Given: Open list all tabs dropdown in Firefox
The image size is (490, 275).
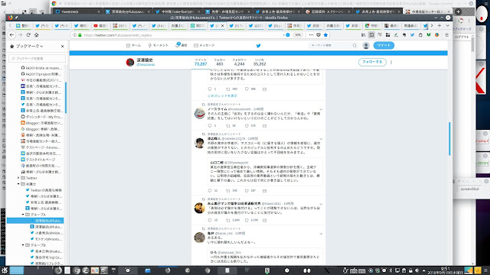Looking at the screenshot, I should [x=447, y=25].
